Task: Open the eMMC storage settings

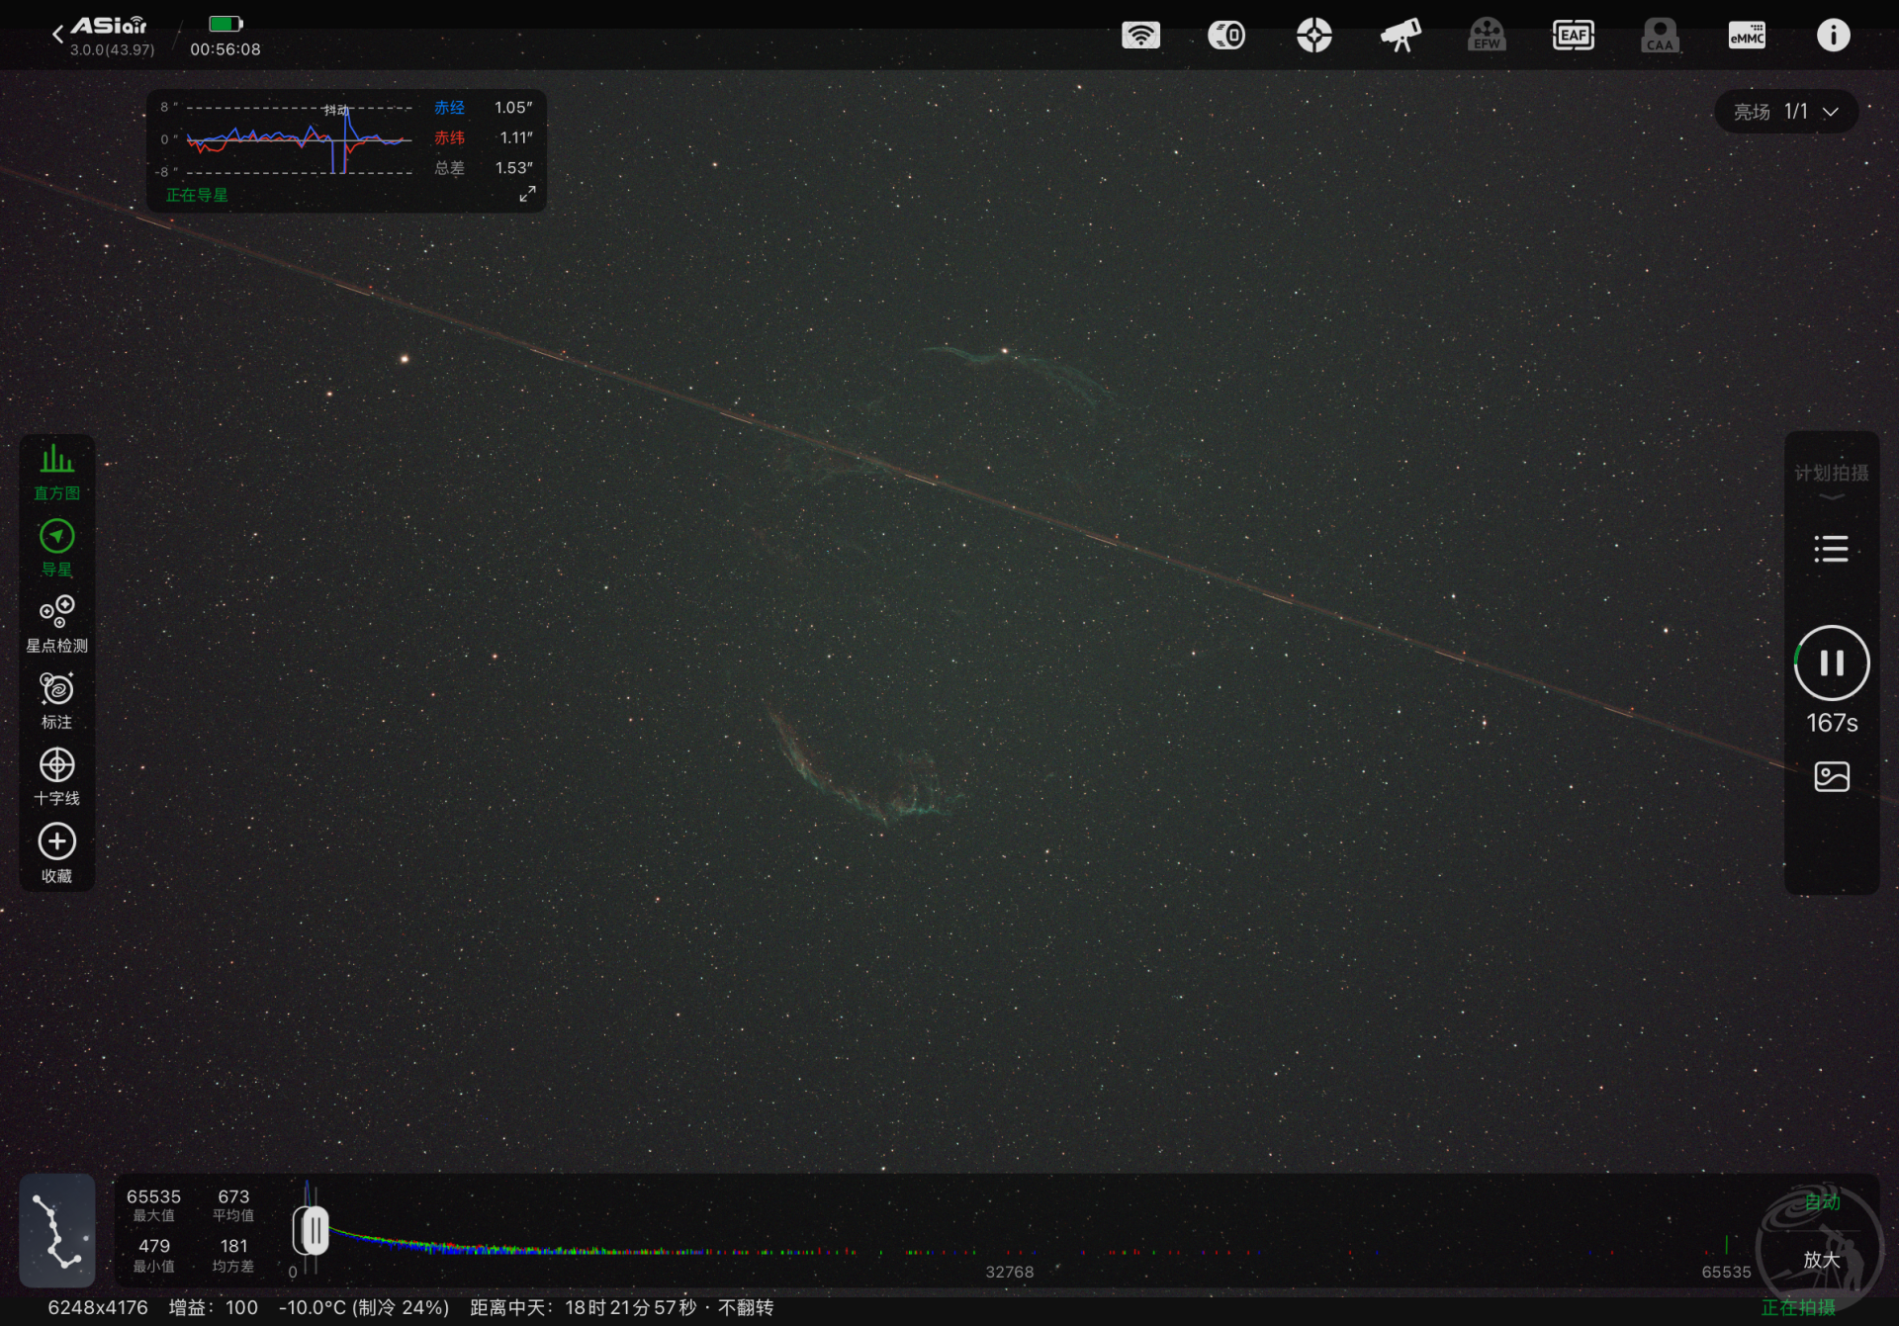Action: pos(1747,36)
